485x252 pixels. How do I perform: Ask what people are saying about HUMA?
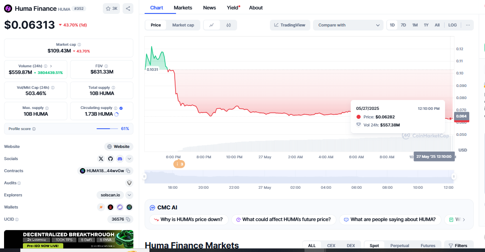point(390,220)
